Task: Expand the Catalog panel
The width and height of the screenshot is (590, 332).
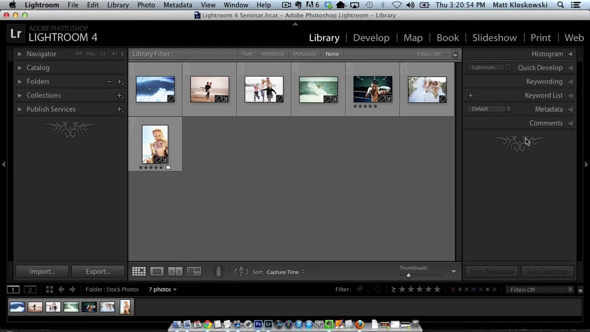Action: click(x=20, y=68)
